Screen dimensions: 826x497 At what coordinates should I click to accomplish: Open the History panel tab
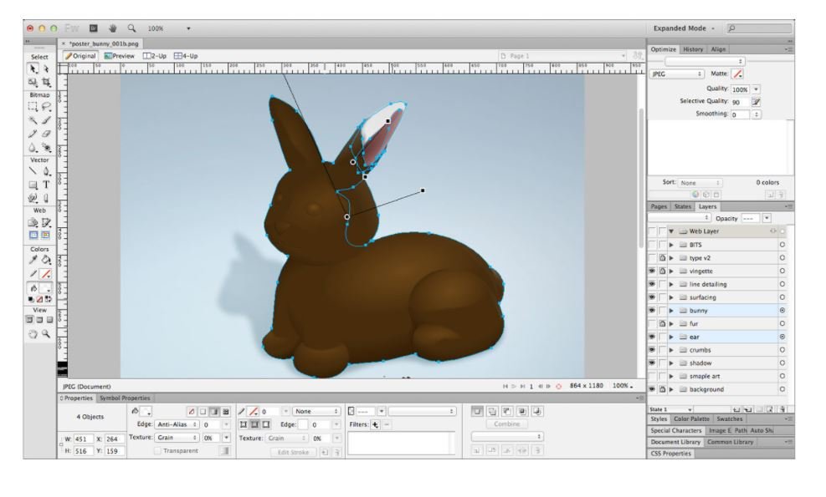[693, 49]
